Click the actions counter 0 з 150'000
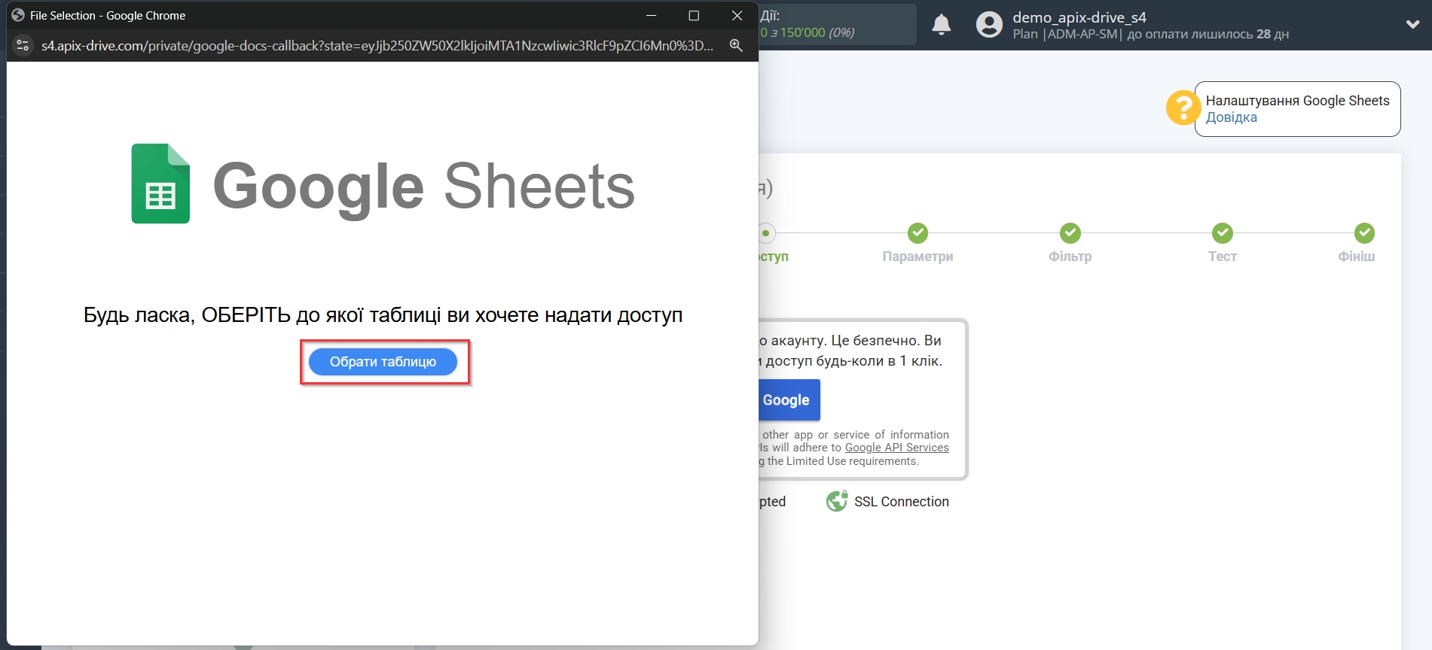The width and height of the screenshot is (1432, 650). pyautogui.click(x=806, y=33)
